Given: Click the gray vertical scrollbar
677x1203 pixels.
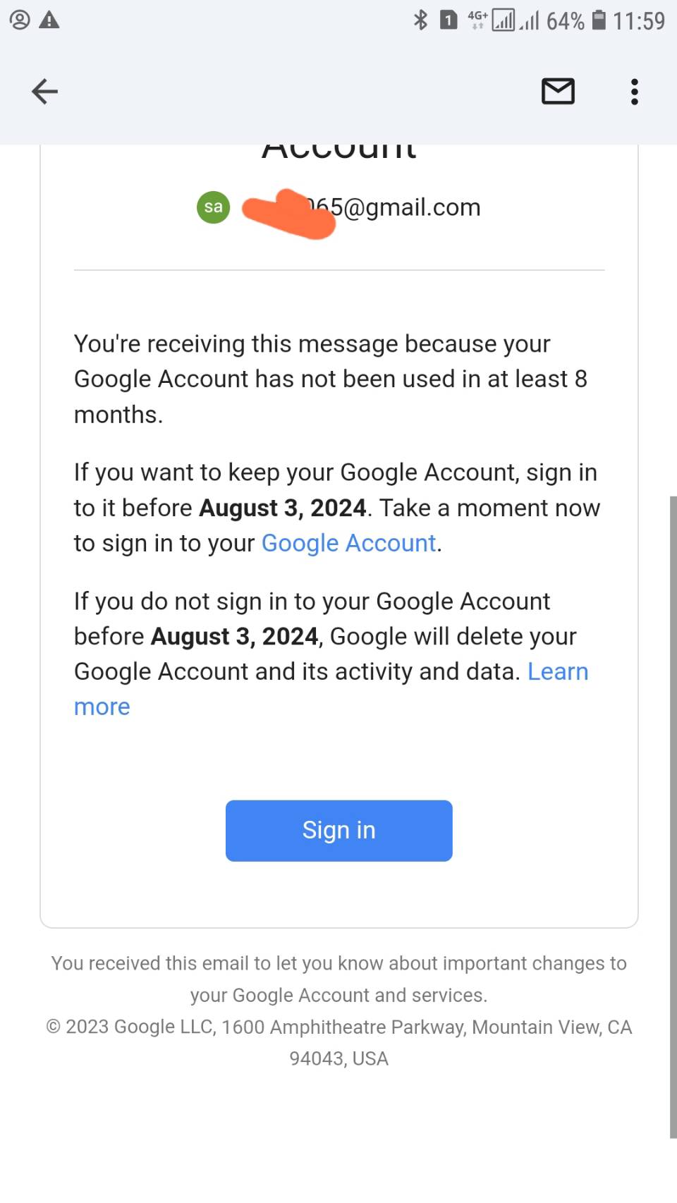Looking at the screenshot, I should click(673, 817).
